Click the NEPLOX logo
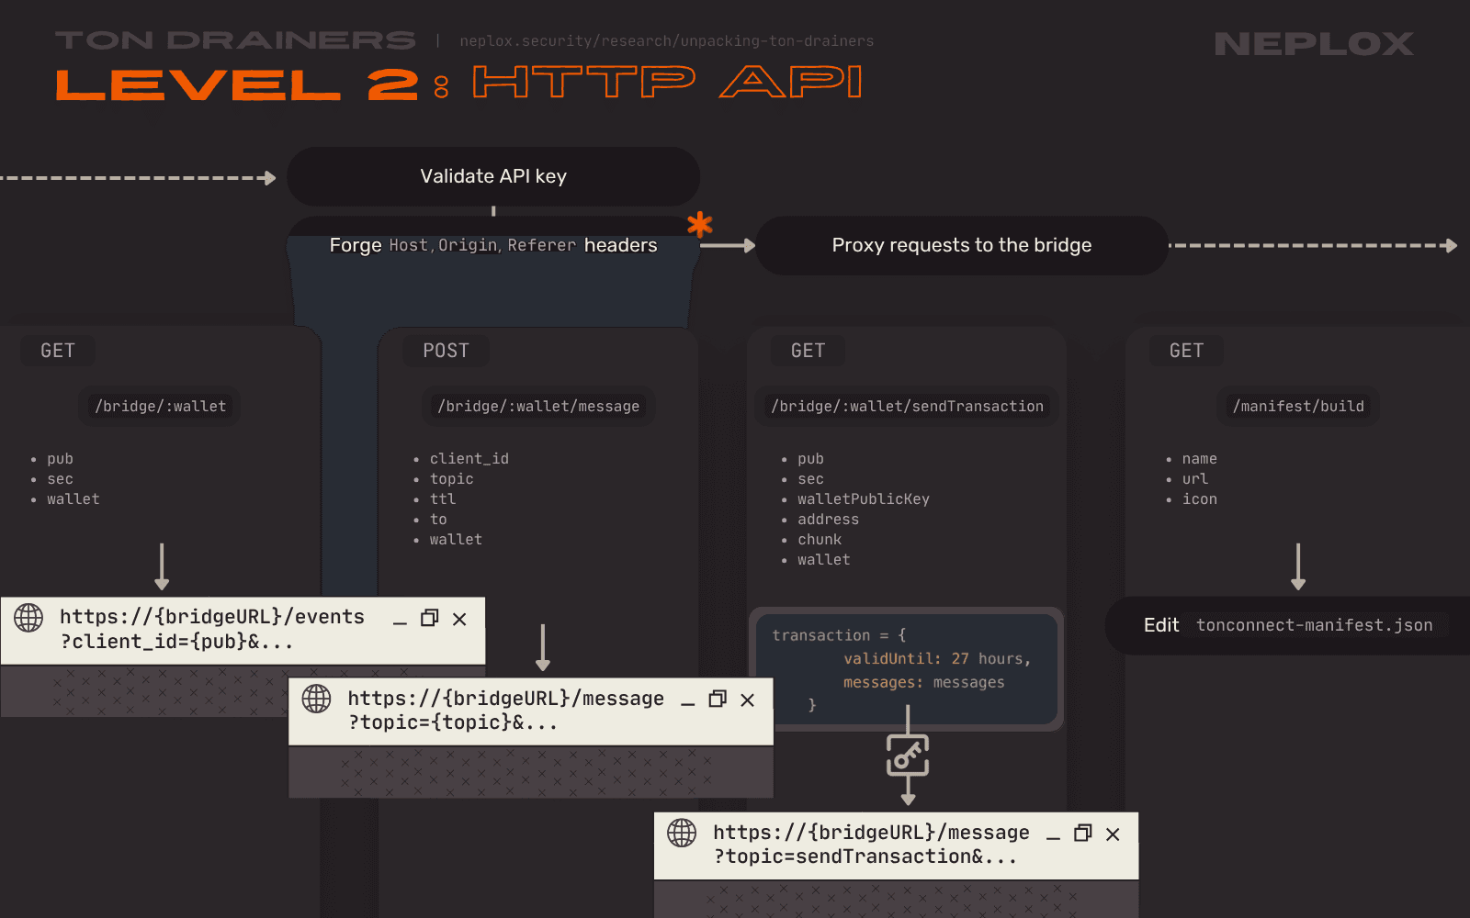 point(1314,44)
